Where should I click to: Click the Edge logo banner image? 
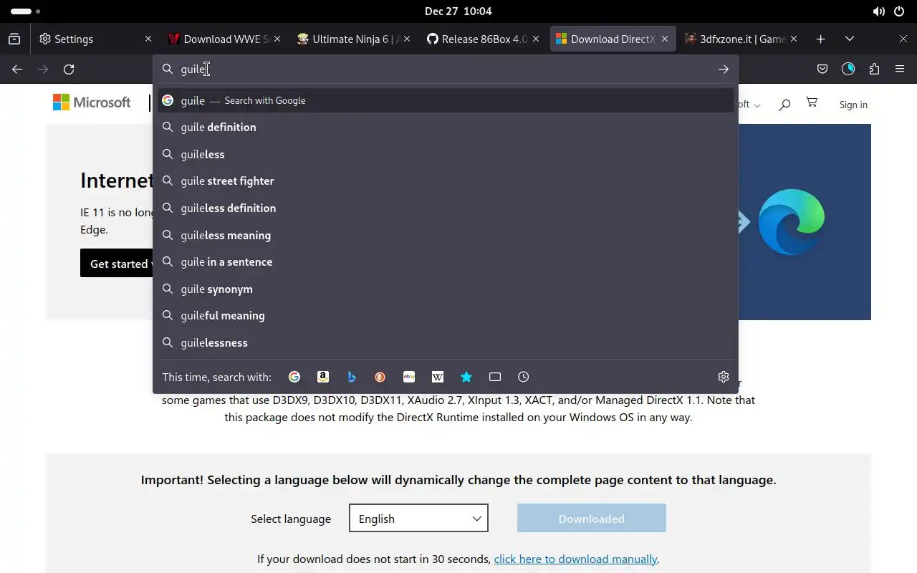click(x=791, y=222)
